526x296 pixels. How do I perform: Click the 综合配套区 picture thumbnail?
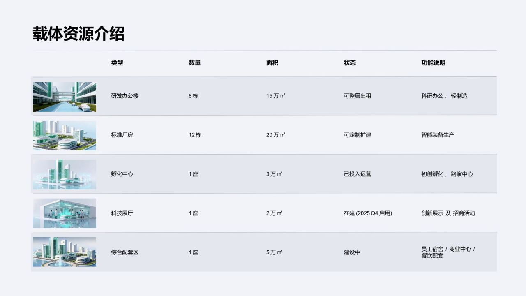[65, 252]
